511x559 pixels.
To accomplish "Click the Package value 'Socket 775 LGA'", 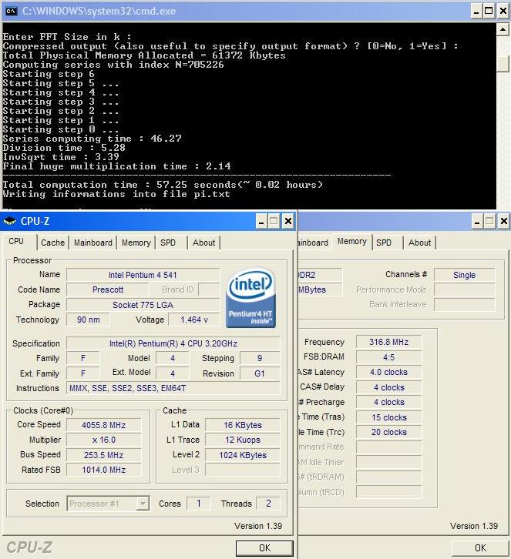I will pos(143,305).
